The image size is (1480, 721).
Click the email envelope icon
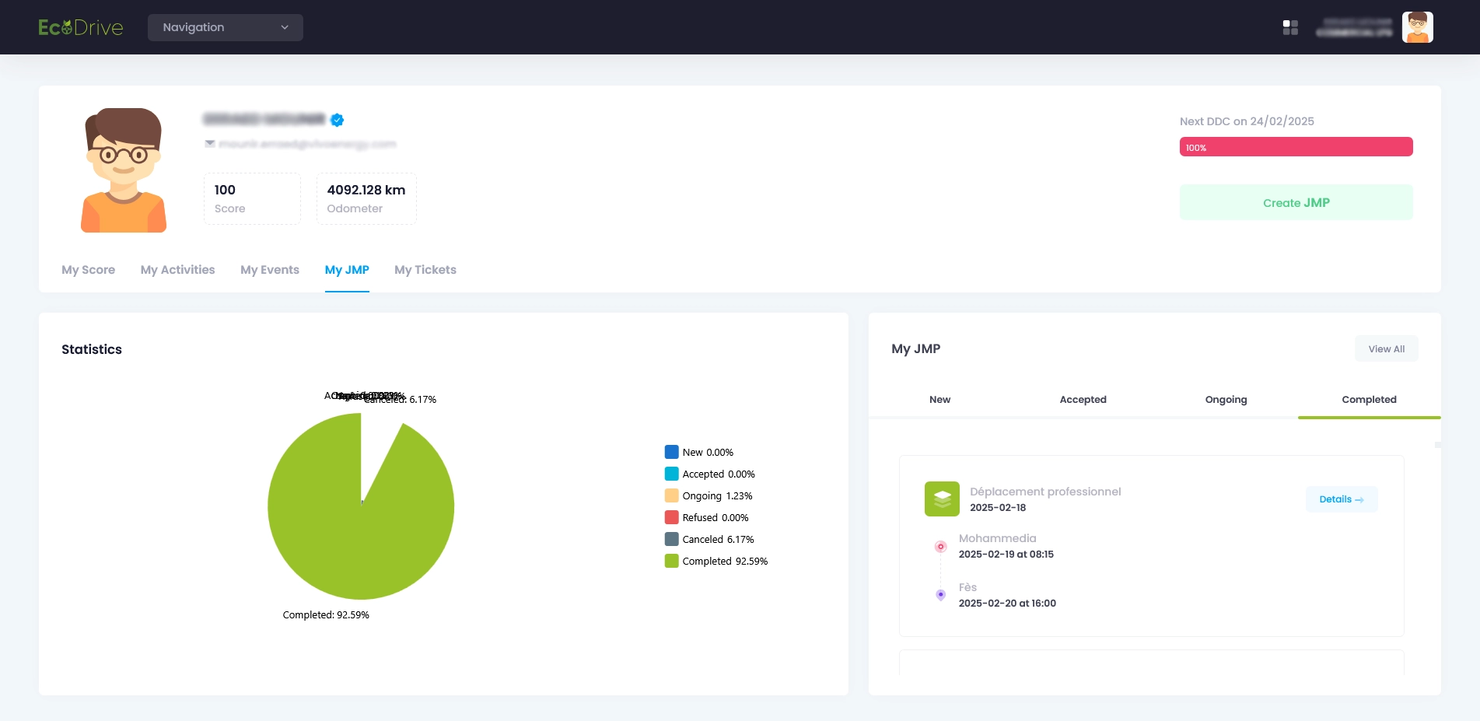[x=210, y=144]
